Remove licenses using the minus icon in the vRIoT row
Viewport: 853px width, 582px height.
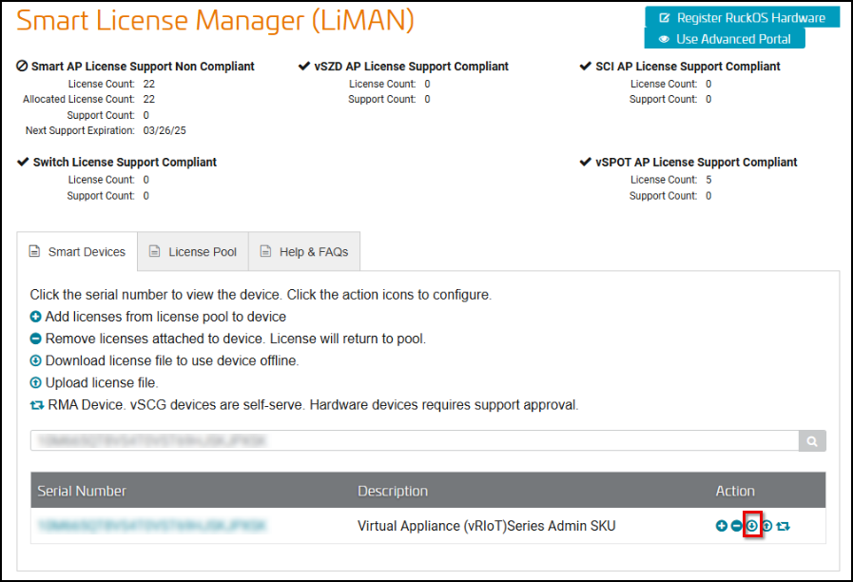click(736, 526)
